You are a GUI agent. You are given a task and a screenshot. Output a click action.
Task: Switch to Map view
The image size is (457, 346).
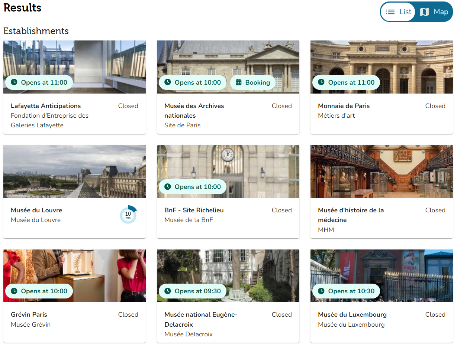pyautogui.click(x=434, y=12)
